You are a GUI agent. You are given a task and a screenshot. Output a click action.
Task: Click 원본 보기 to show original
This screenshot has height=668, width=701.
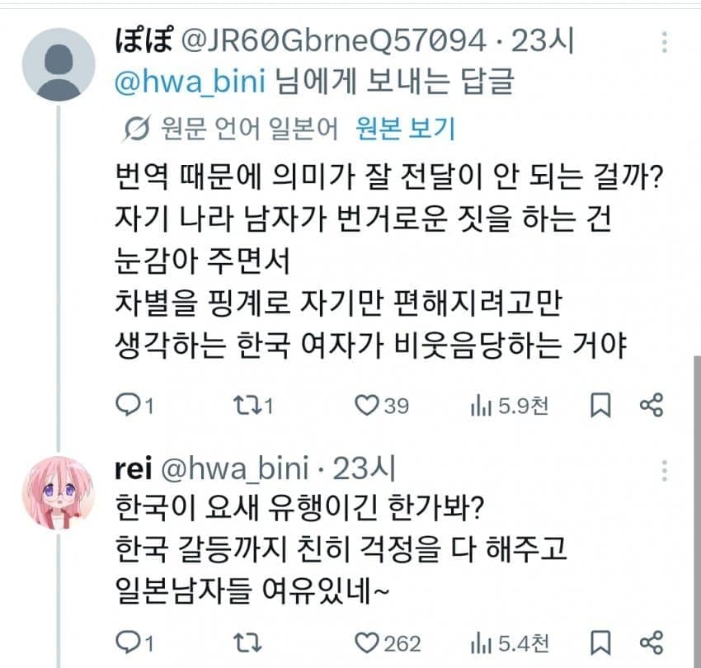tap(405, 129)
